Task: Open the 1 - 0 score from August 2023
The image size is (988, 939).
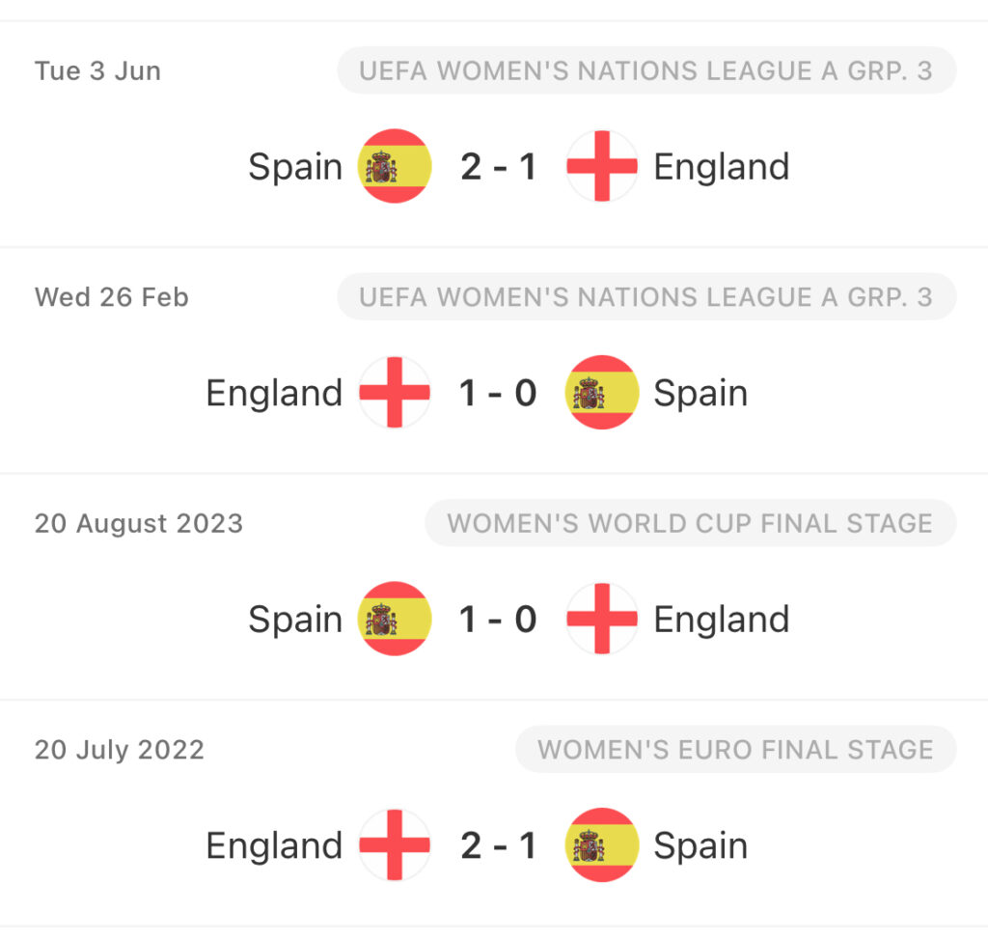Action: click(x=499, y=620)
